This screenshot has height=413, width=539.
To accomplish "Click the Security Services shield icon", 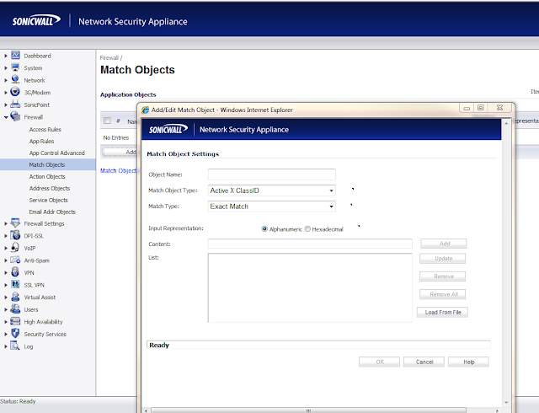I will [x=15, y=333].
